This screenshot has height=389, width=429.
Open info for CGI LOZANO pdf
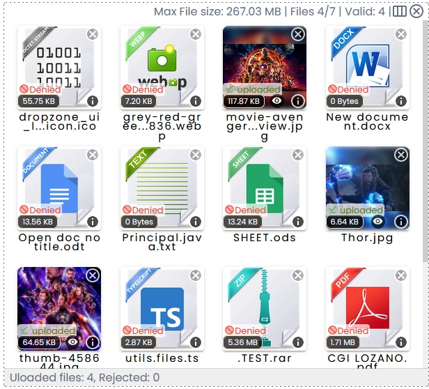coord(401,342)
